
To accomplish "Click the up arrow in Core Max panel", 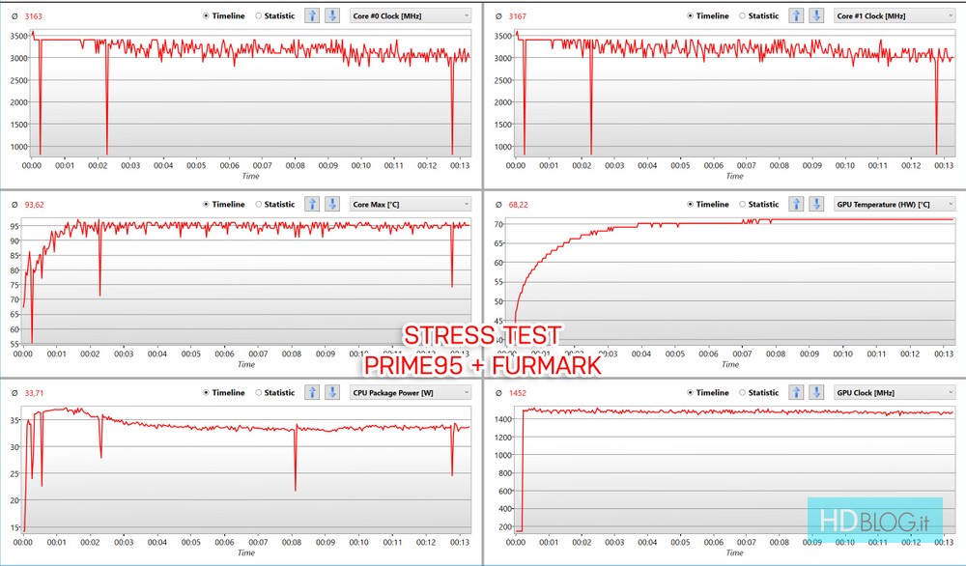I will point(312,205).
